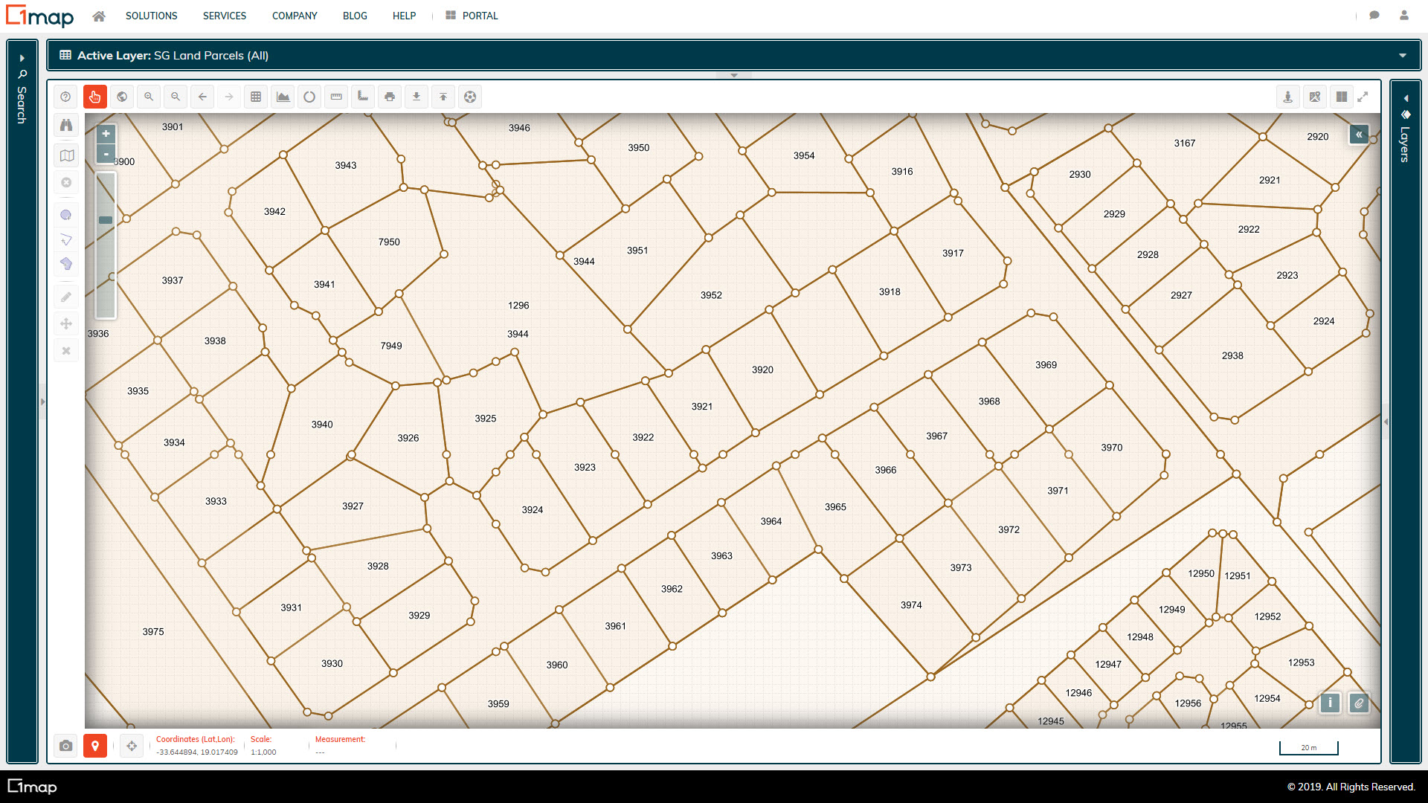1428x803 pixels.
Task: Open the BLOG menu item
Action: pos(355,16)
